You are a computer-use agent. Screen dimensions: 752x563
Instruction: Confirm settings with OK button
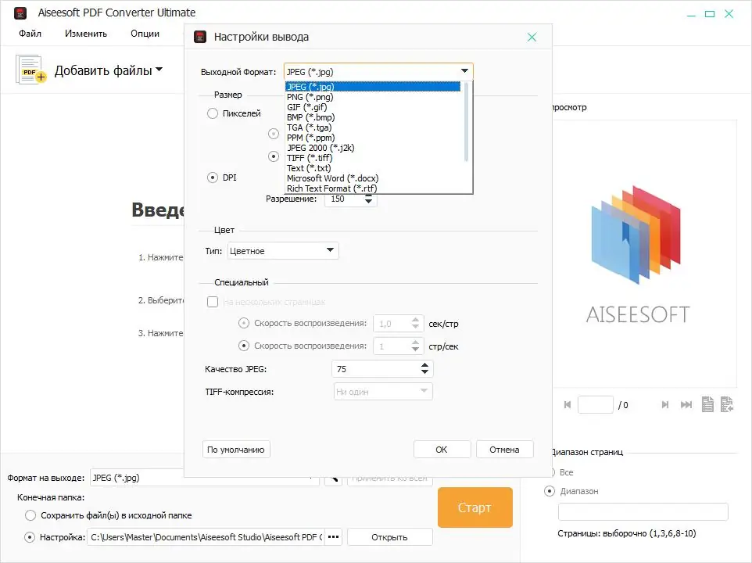pos(442,450)
